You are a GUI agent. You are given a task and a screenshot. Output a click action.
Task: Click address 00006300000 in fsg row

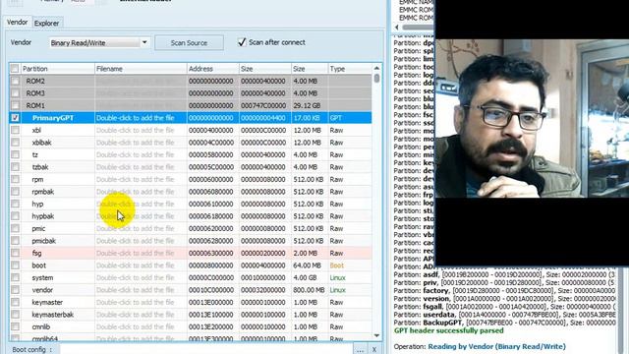[210, 253]
